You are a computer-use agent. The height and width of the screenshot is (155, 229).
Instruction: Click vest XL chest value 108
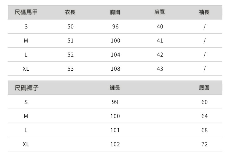115,69
